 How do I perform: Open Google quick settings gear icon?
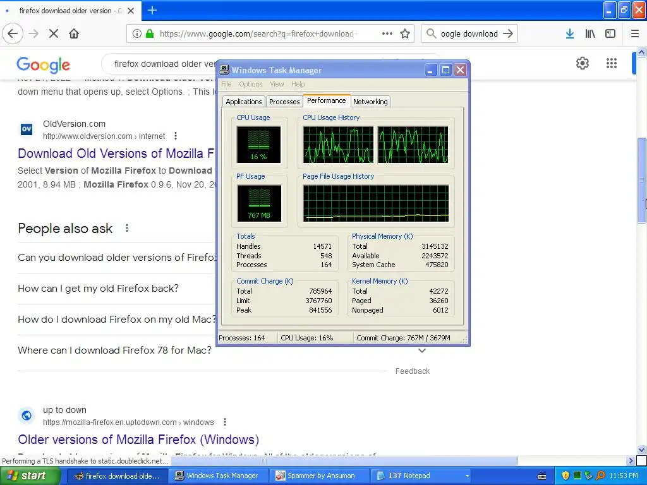(582, 63)
